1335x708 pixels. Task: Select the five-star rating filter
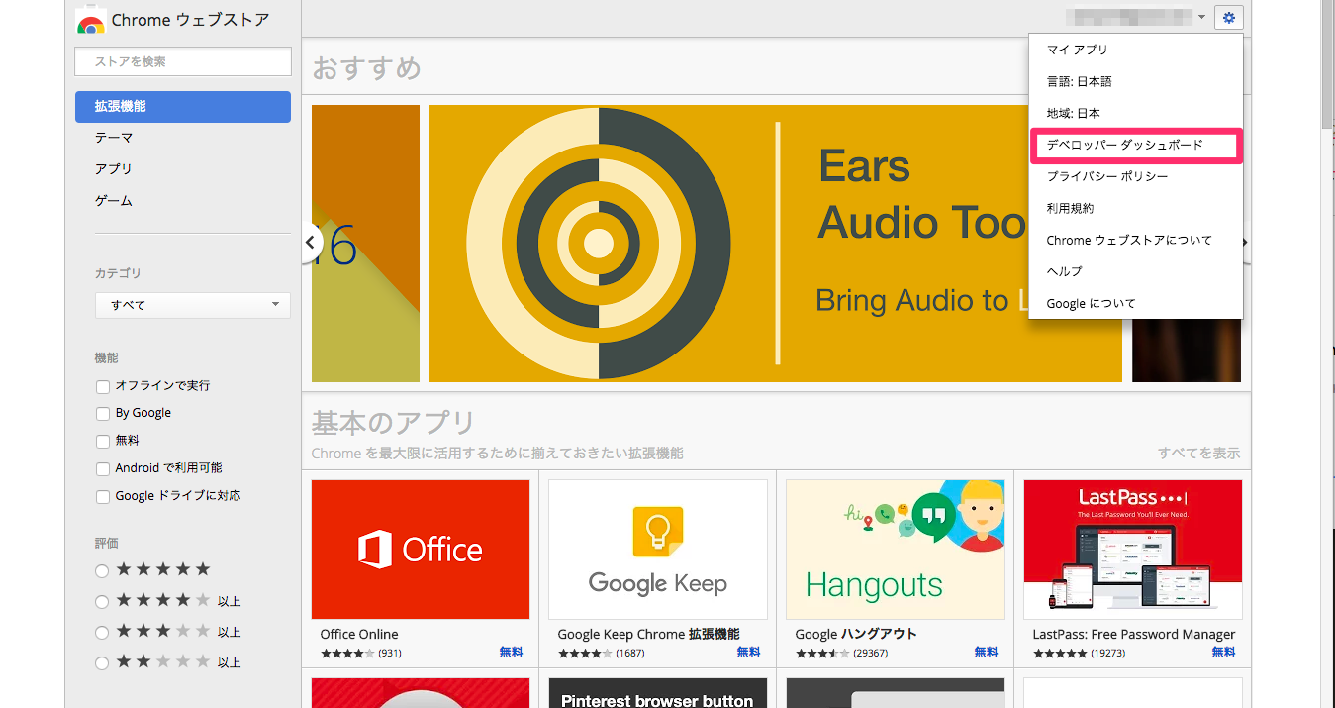(x=102, y=571)
